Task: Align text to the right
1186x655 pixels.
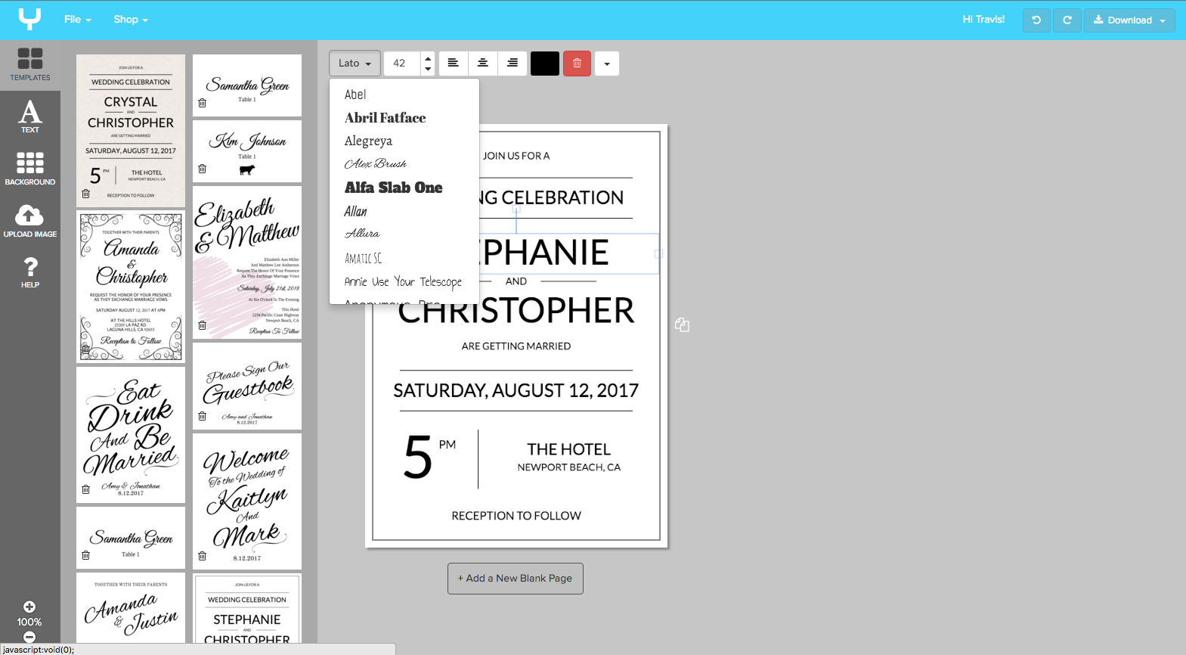Action: (x=512, y=63)
